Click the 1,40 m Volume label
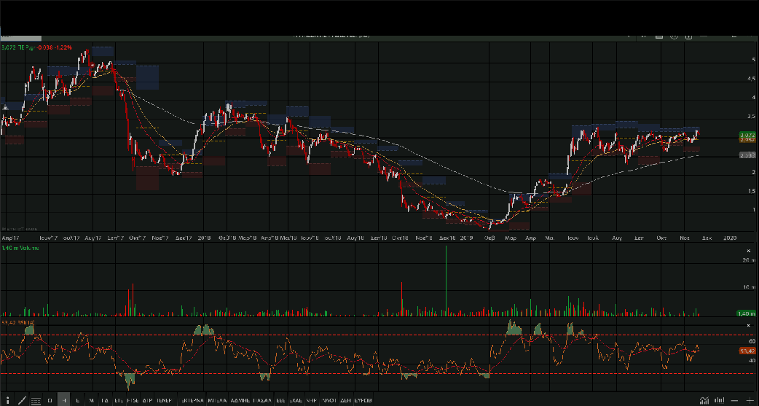Screen dimensions: 759x406 coord(20,249)
